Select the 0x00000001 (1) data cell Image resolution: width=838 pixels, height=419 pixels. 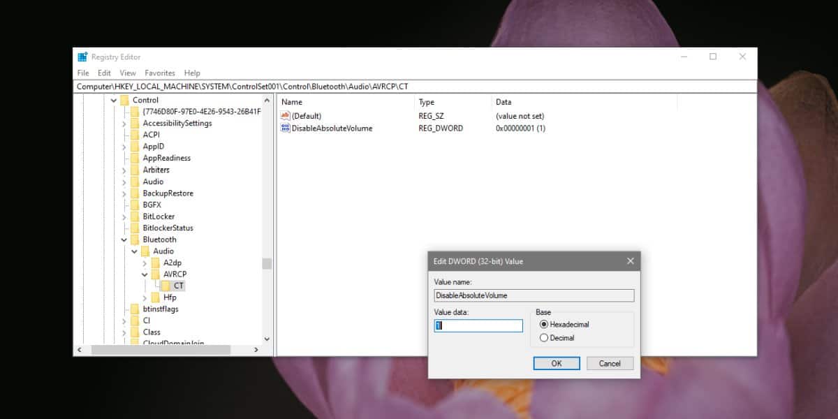520,128
